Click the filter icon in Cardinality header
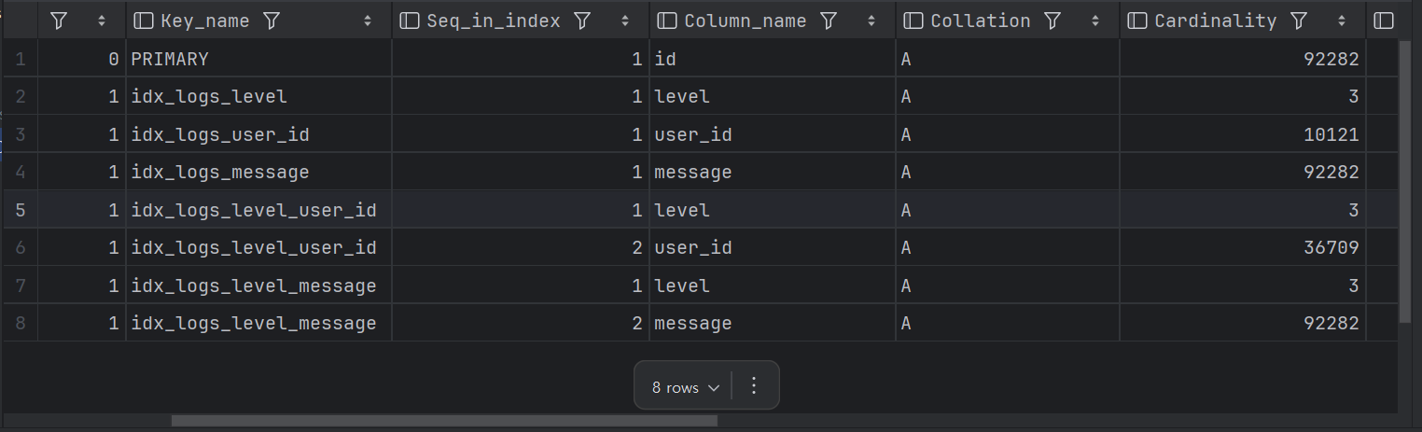Screen dimensions: 1422x432 (1299, 21)
